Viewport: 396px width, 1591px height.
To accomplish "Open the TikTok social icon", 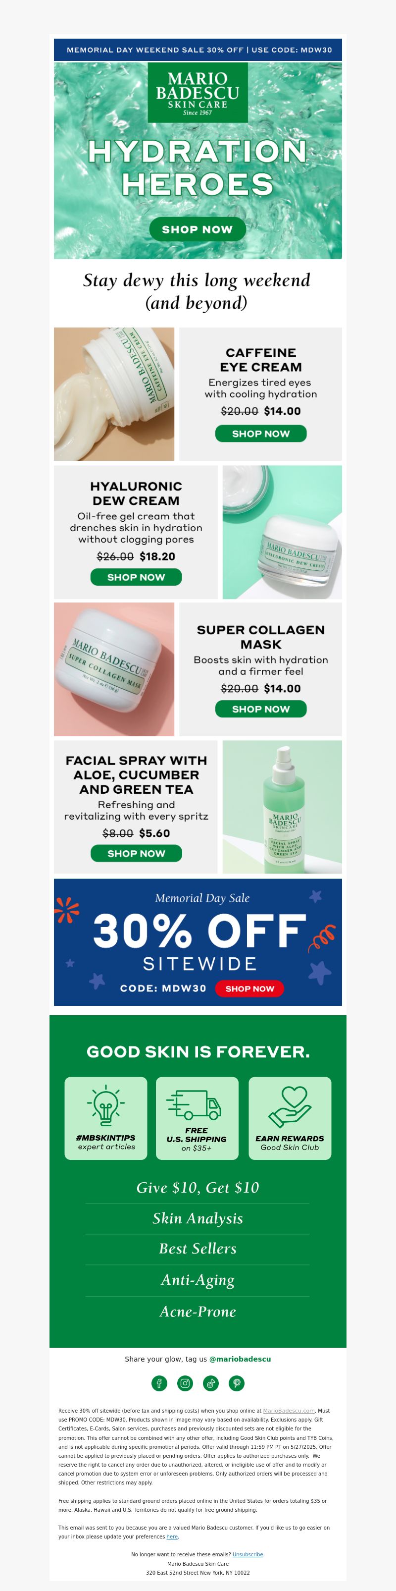I will pyautogui.click(x=211, y=1383).
